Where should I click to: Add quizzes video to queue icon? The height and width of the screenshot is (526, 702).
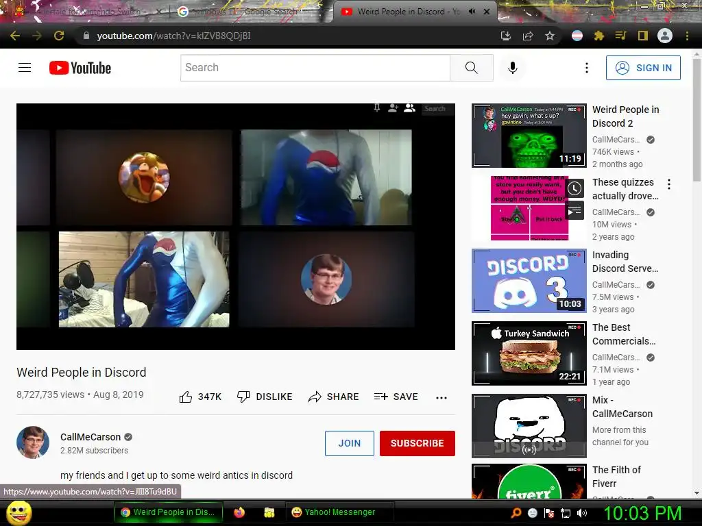(574, 211)
